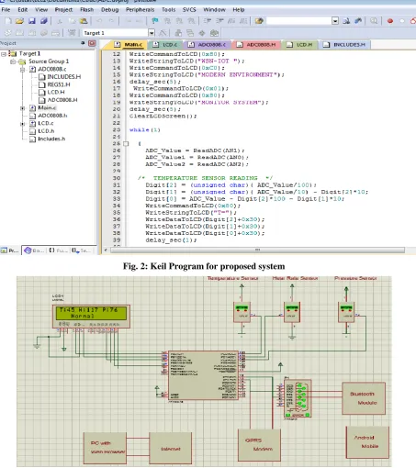Save the current file with the floppy icon
This screenshot has height=468, width=416.
click(32, 21)
